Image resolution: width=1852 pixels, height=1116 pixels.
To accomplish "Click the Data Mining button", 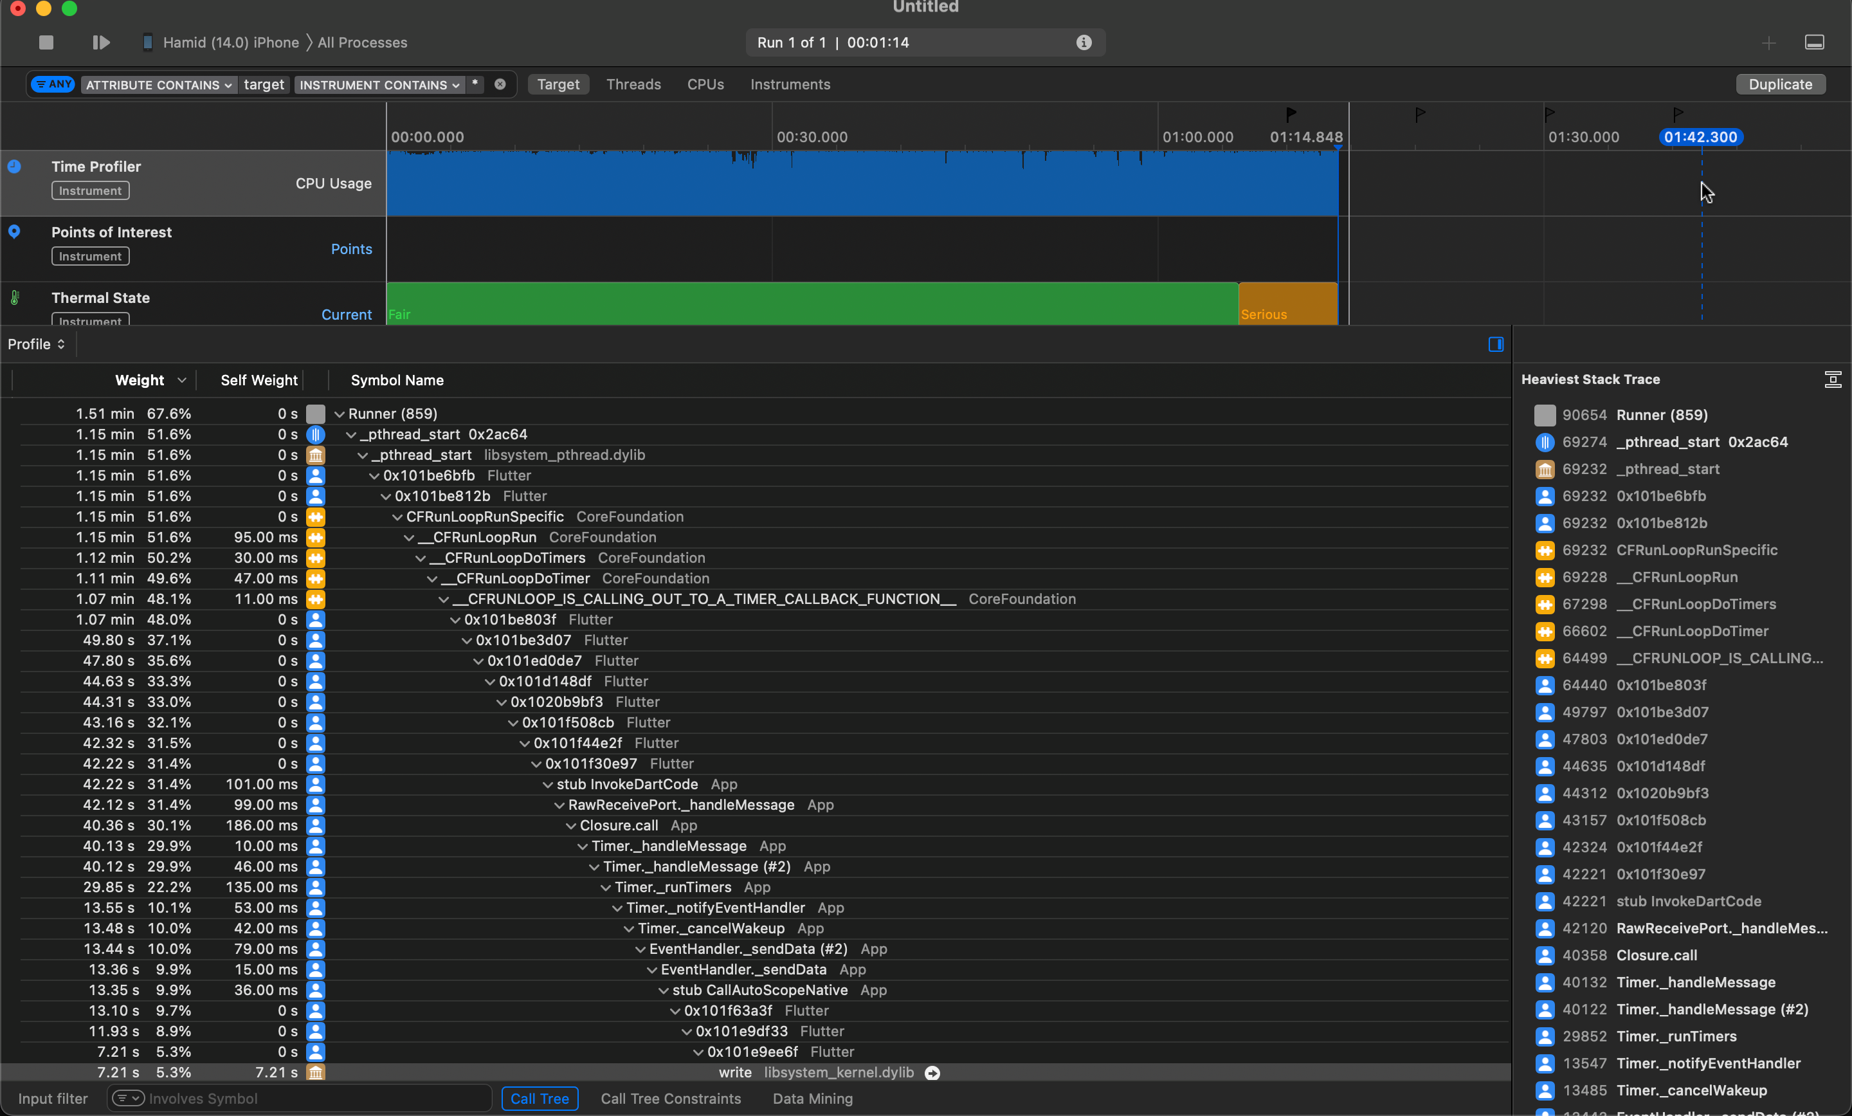I will coord(812,1099).
